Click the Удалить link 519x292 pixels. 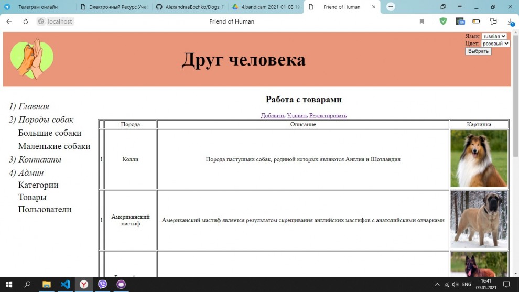(x=297, y=115)
